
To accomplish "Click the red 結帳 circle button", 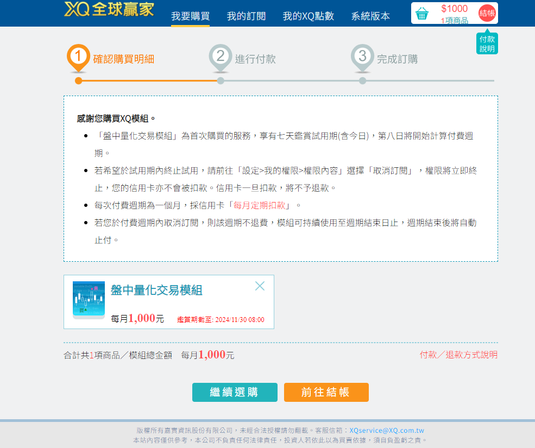I will [487, 13].
